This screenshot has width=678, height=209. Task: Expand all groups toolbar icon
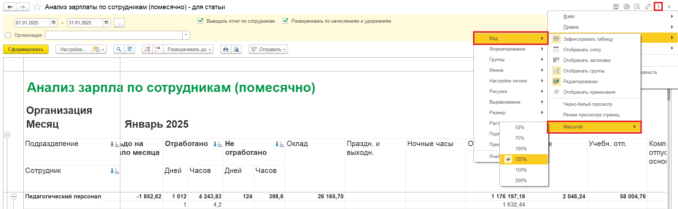(x=158, y=49)
